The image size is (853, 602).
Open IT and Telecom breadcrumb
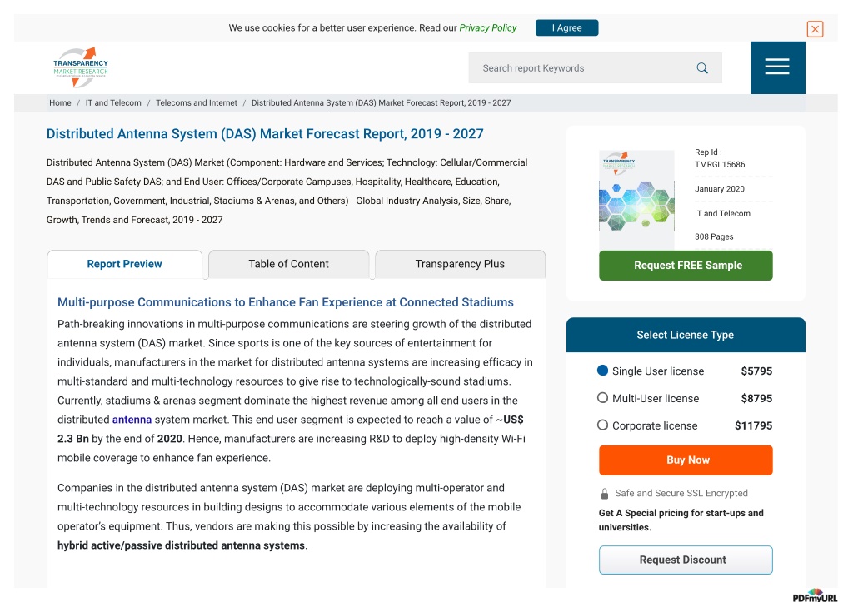pyautogui.click(x=113, y=102)
